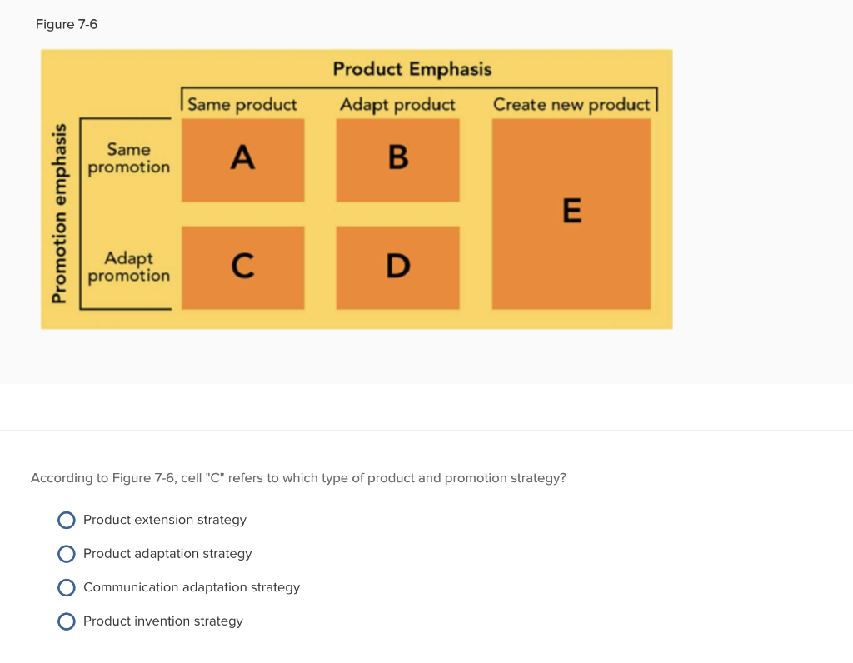Choose the Communication adaptation strategy answer
This screenshot has width=853, height=663.
(x=67, y=587)
